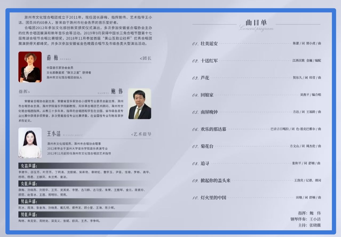Click credit '张和平 / 词 舒楠 / 曲'
Viewport: 341px width, 237px height.
[306, 163]
